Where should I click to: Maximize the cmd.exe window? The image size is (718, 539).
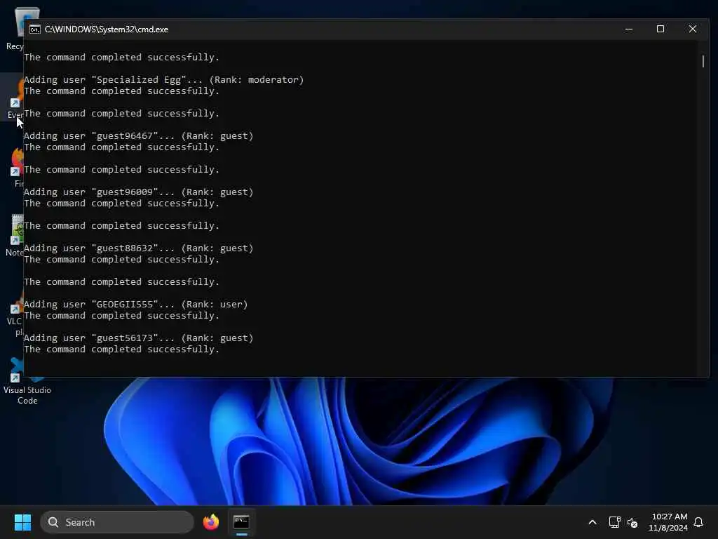coord(661,29)
